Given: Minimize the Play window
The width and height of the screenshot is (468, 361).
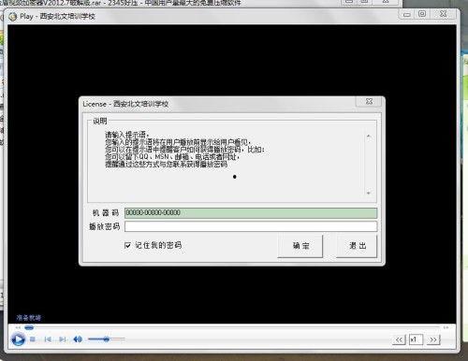Looking at the screenshot, I should pyautogui.click(x=407, y=14).
